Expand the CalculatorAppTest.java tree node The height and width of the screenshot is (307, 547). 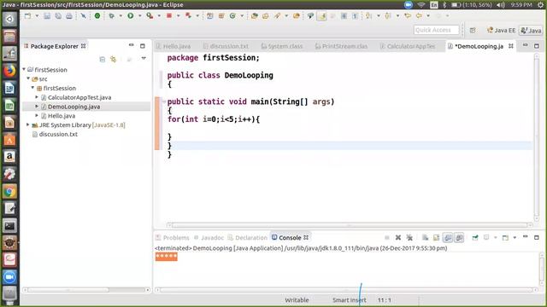[37, 97]
